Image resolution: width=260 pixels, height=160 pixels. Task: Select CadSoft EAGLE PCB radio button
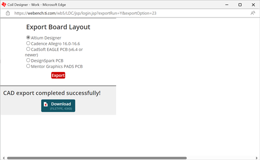coord(28,49)
